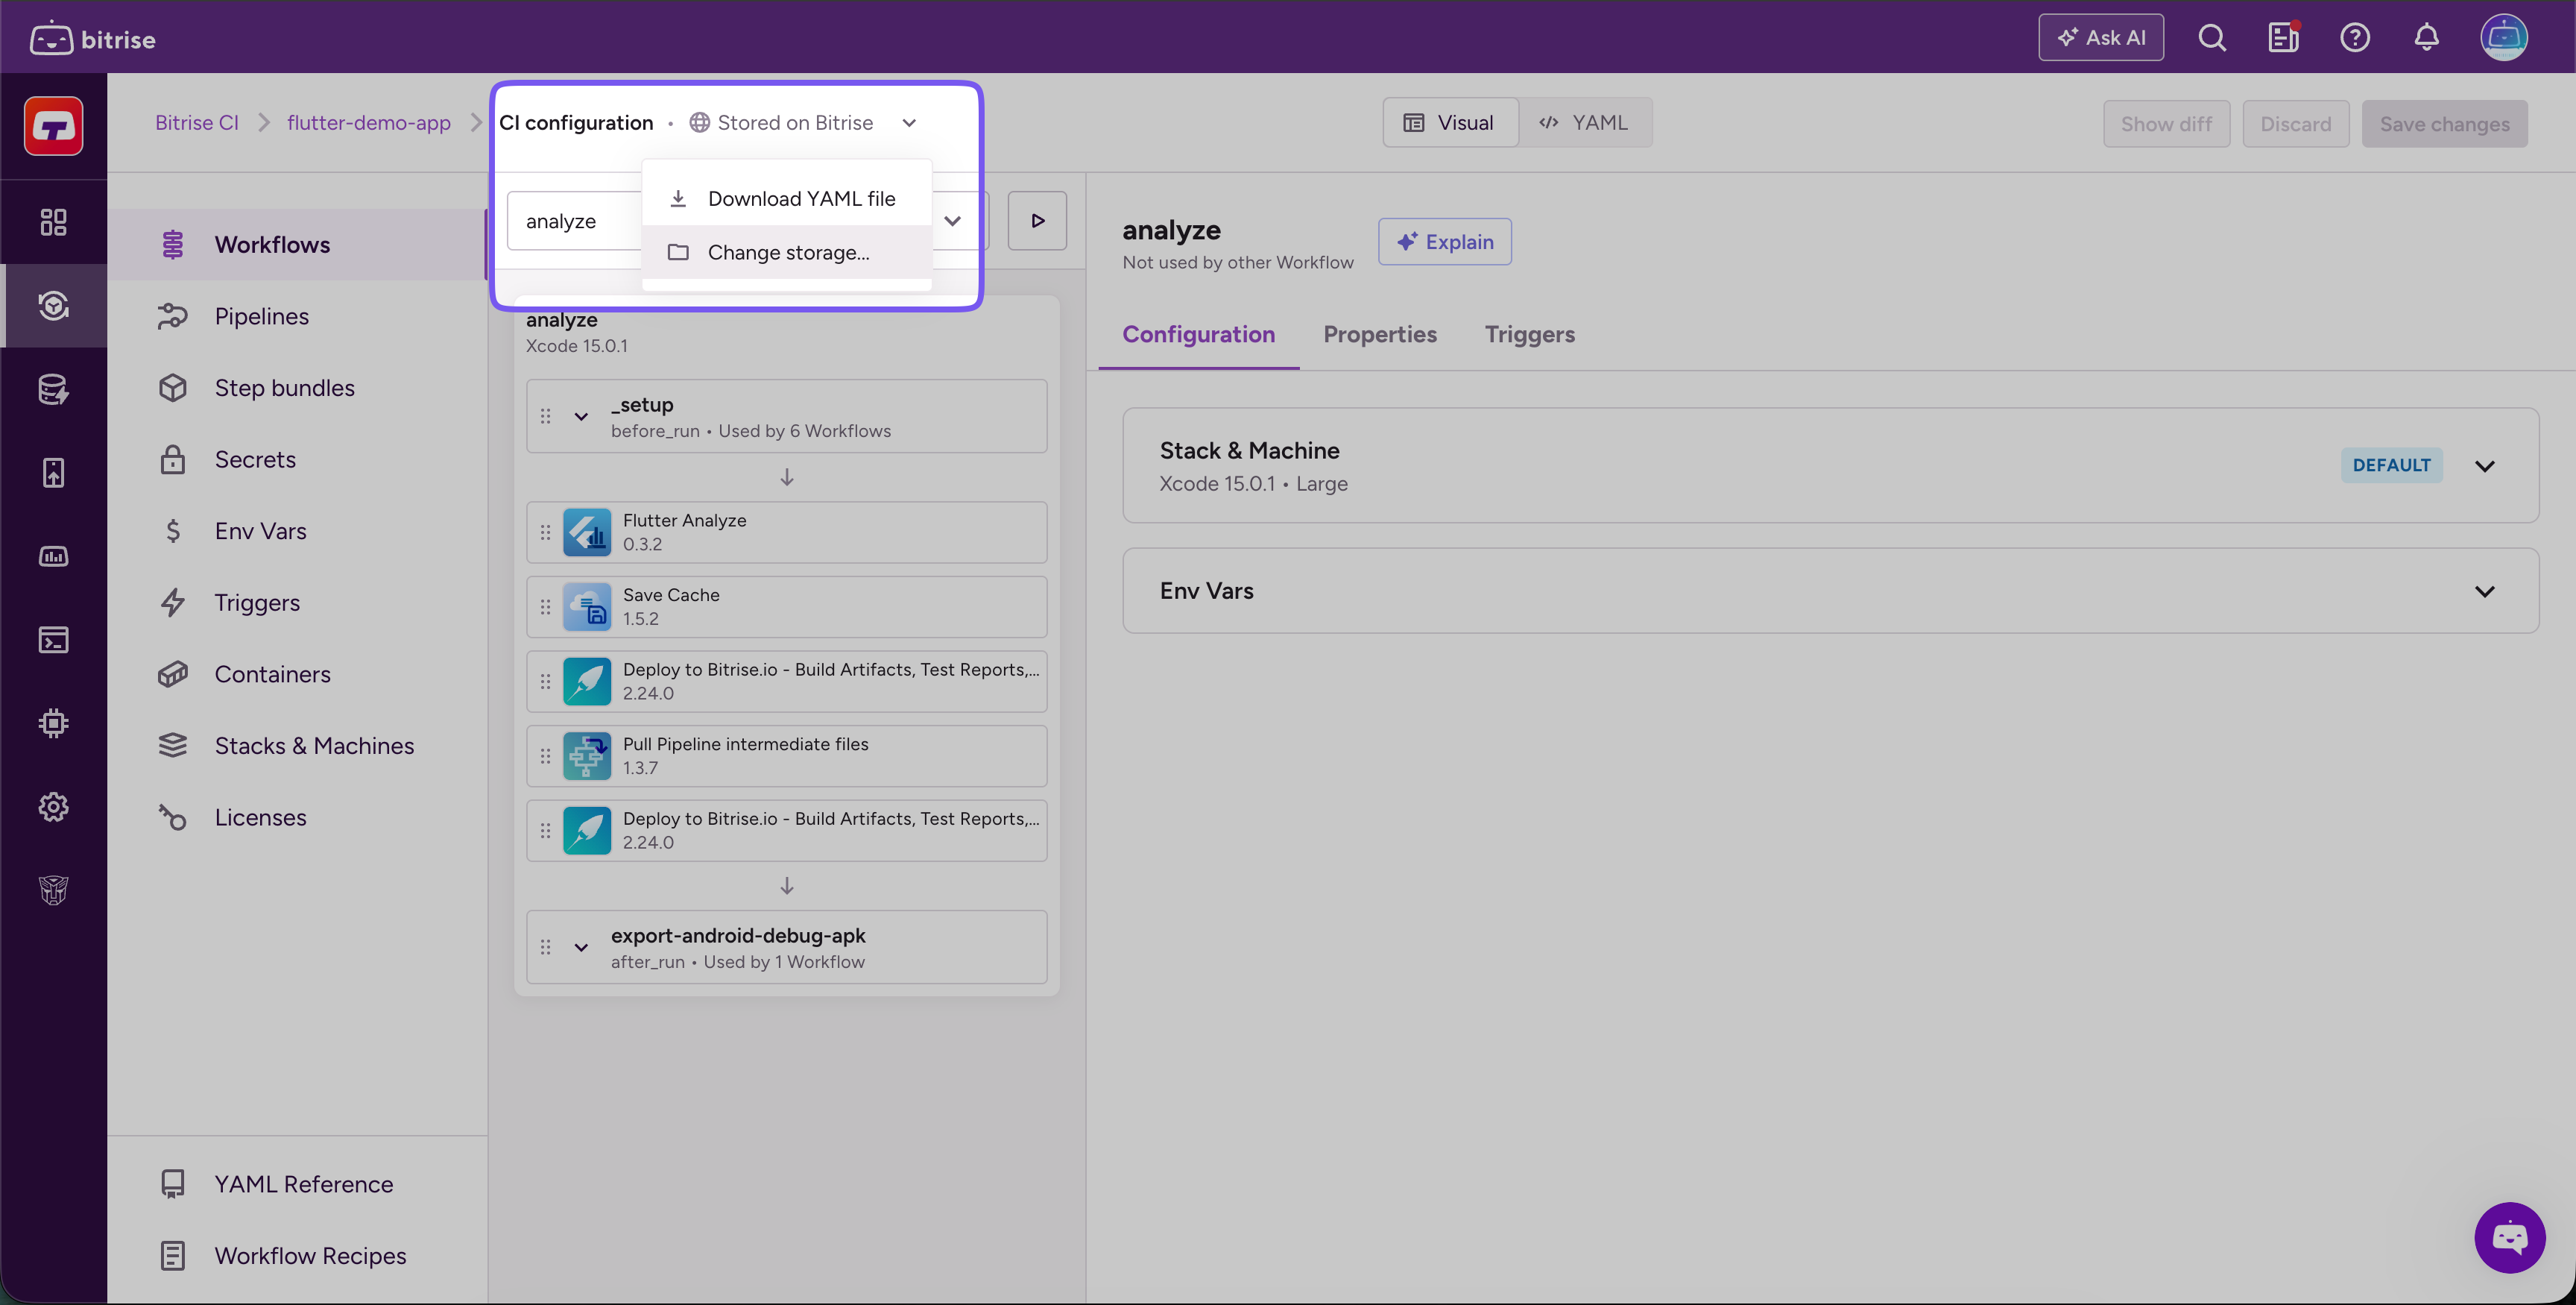Open the dashboard grid icon in left rail
The height and width of the screenshot is (1305, 2576).
coord(54,222)
